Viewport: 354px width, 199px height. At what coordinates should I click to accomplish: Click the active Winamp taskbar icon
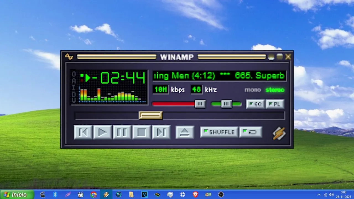click(106, 195)
